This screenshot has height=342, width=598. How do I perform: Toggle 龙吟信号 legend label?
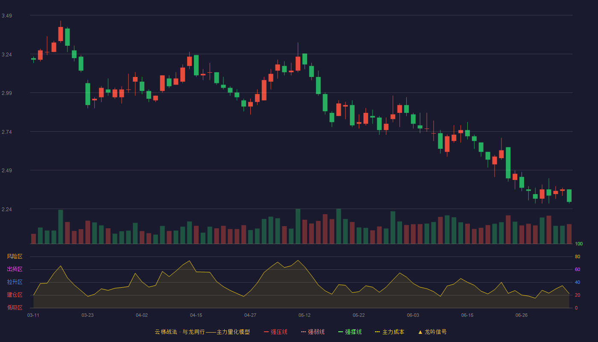click(x=436, y=332)
